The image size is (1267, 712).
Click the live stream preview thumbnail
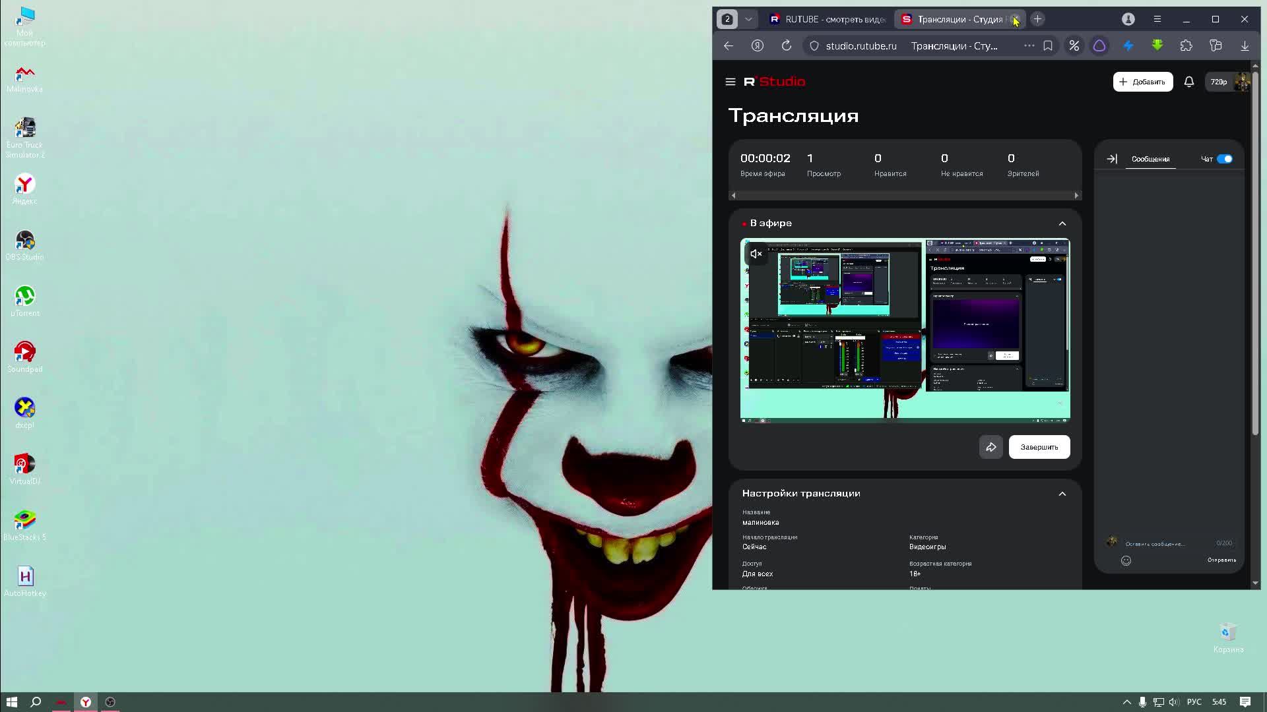coord(905,330)
